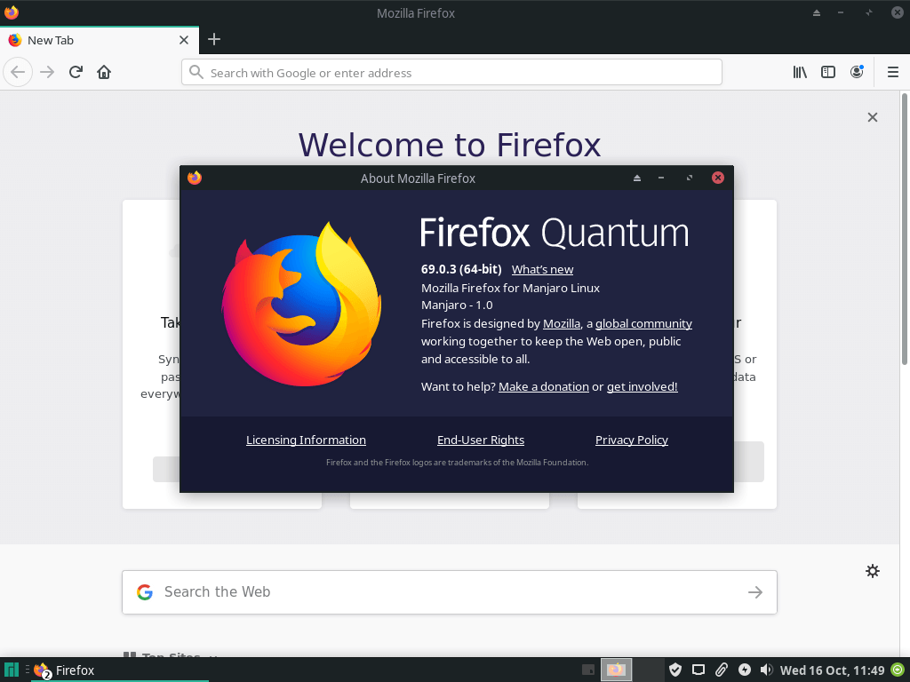910x682 pixels.
Task: Click the green session logout icon
Action: tap(898, 670)
